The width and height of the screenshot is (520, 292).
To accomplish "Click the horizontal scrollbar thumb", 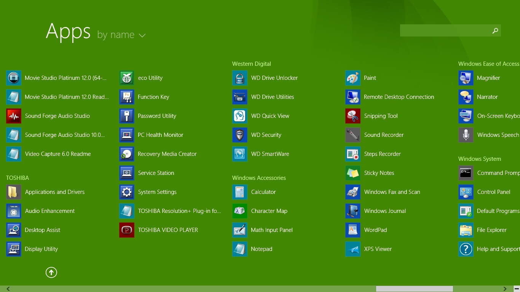I will coord(415,289).
